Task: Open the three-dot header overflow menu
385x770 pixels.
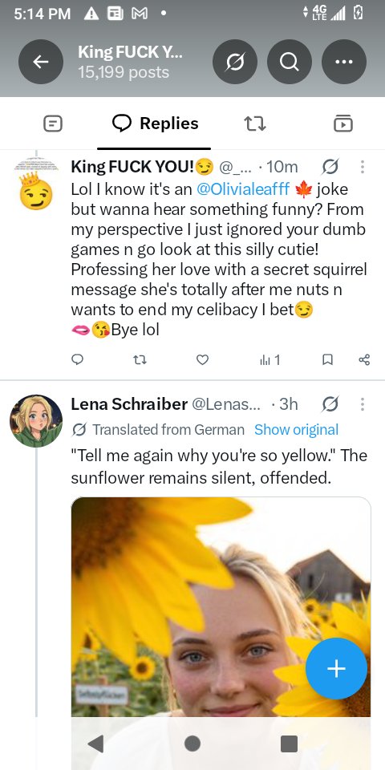Action: coord(344,62)
